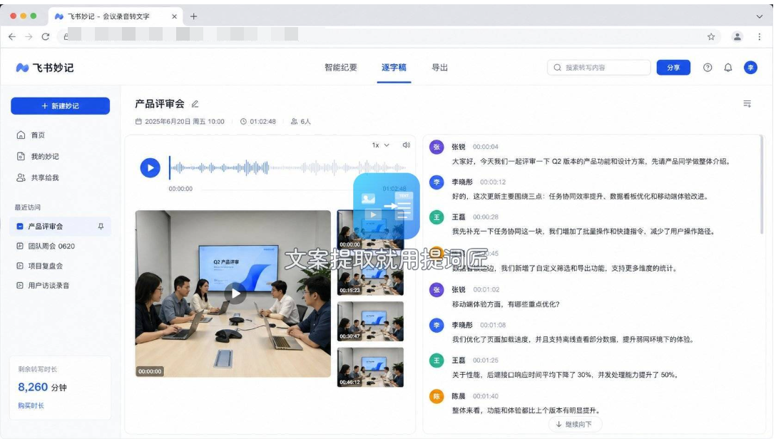
Task: Play audio with the blue play button
Action: pos(150,167)
